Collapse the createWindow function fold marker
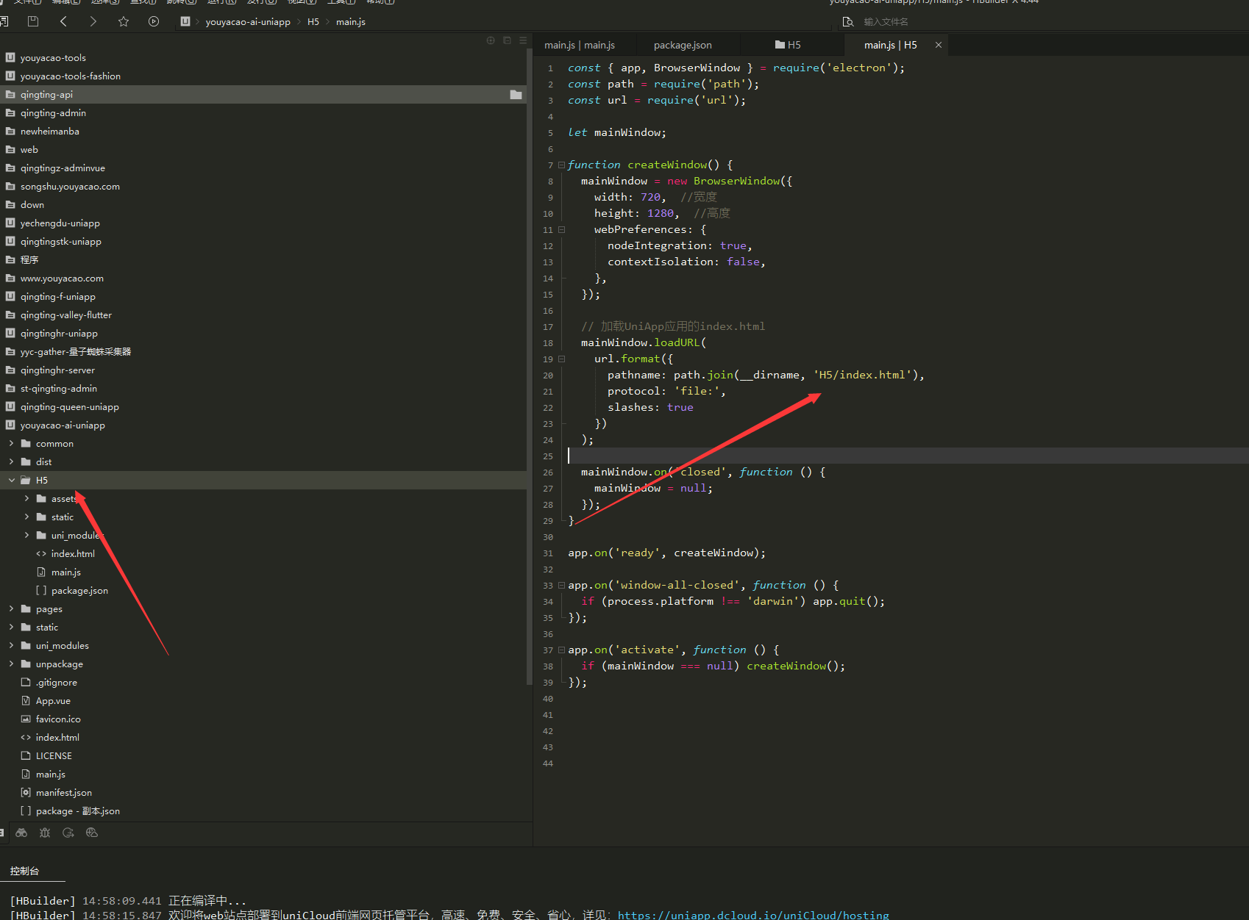 click(561, 165)
